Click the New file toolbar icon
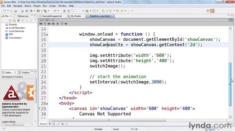 4,11
